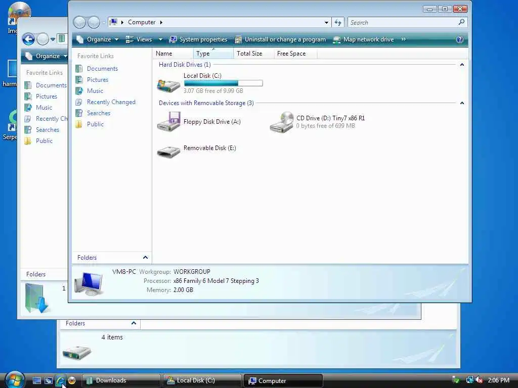Click the Views button

[139, 39]
